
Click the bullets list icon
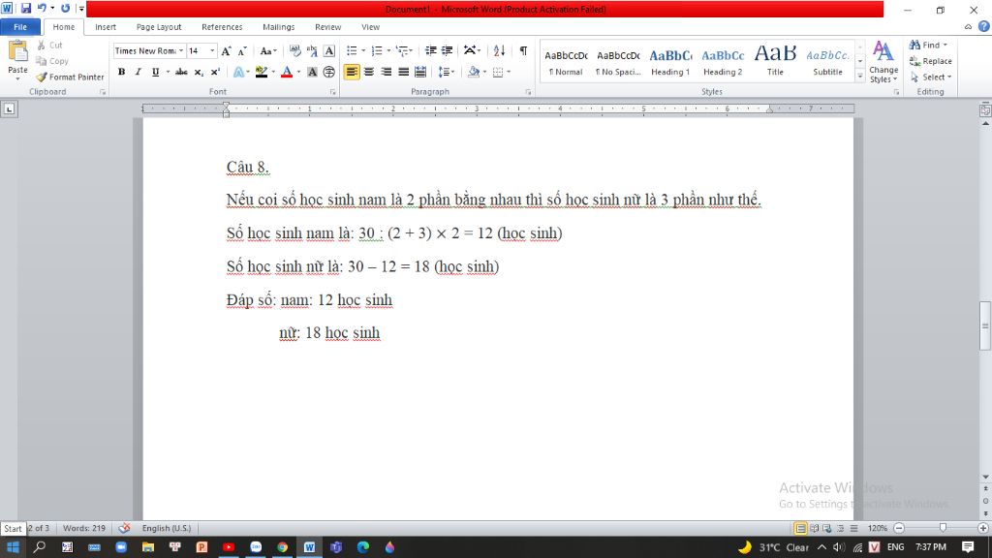[x=353, y=50]
